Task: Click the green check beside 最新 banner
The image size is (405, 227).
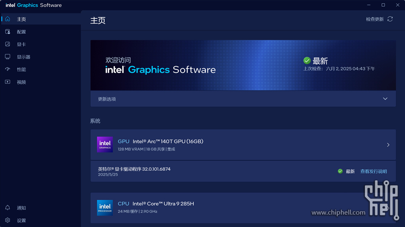Action: [x=307, y=61]
